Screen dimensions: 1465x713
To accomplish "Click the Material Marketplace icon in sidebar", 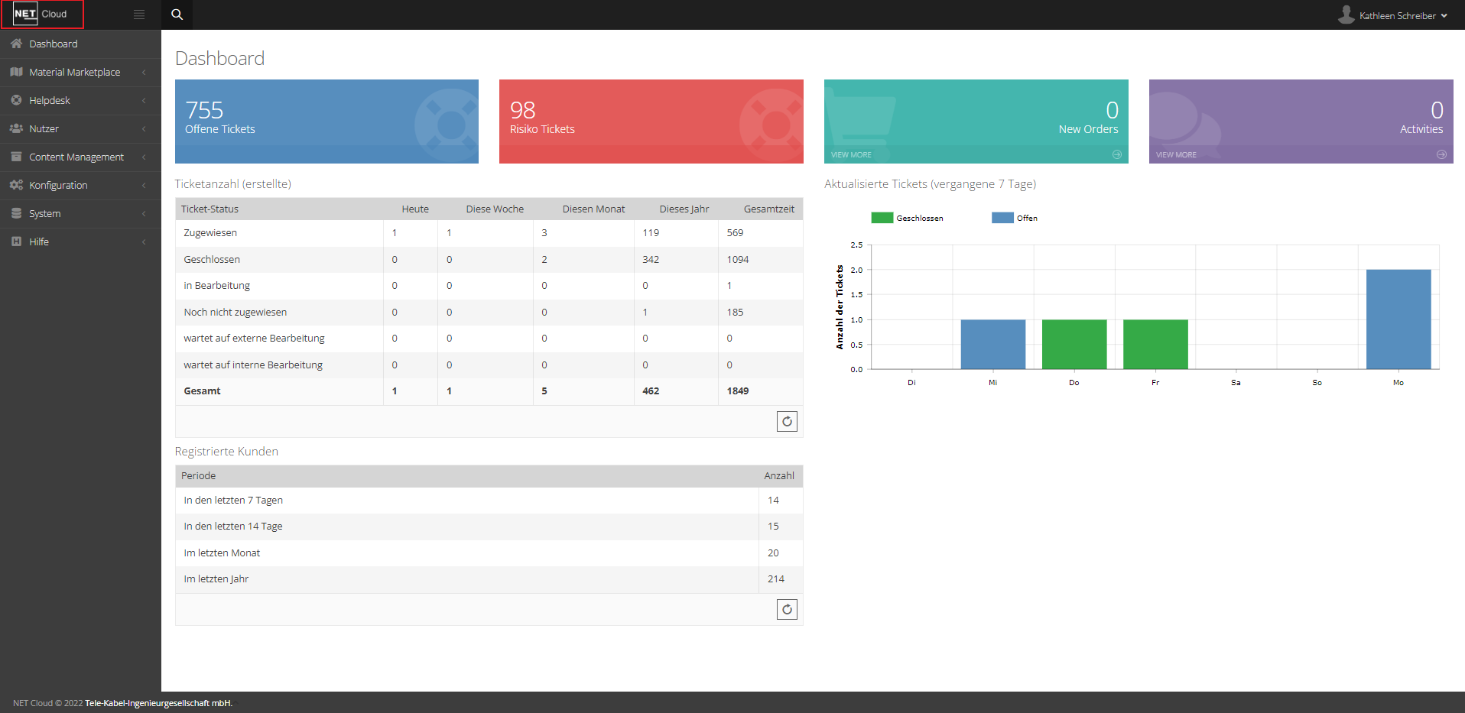I will click(x=16, y=72).
